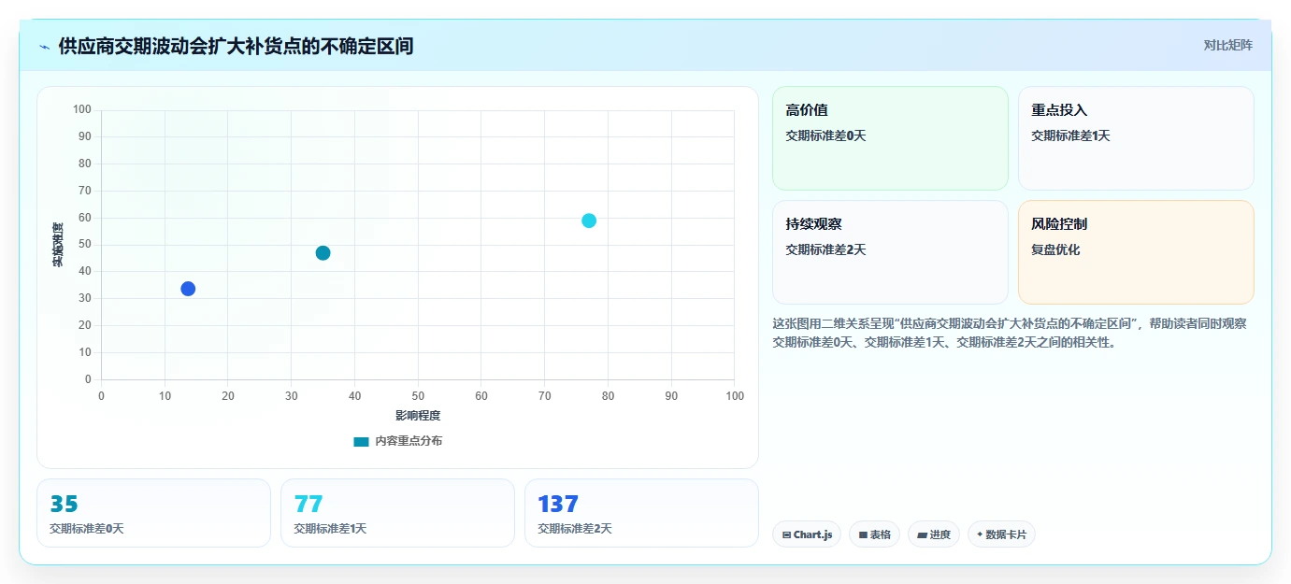1291x584 pixels.
Task: Click the 进度 tag icon
Action: pyautogui.click(x=922, y=535)
